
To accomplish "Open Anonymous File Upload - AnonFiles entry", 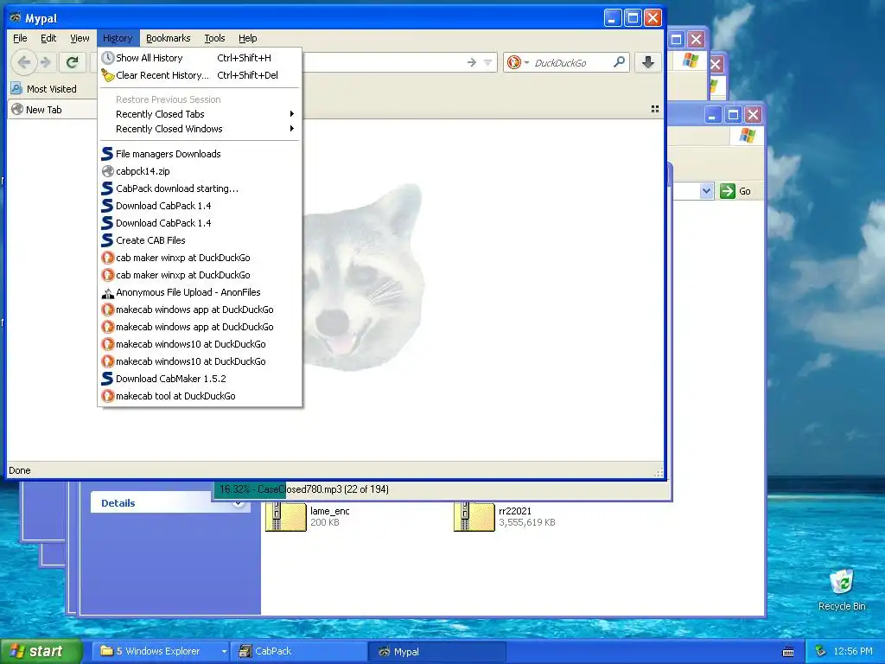I will pos(201,292).
